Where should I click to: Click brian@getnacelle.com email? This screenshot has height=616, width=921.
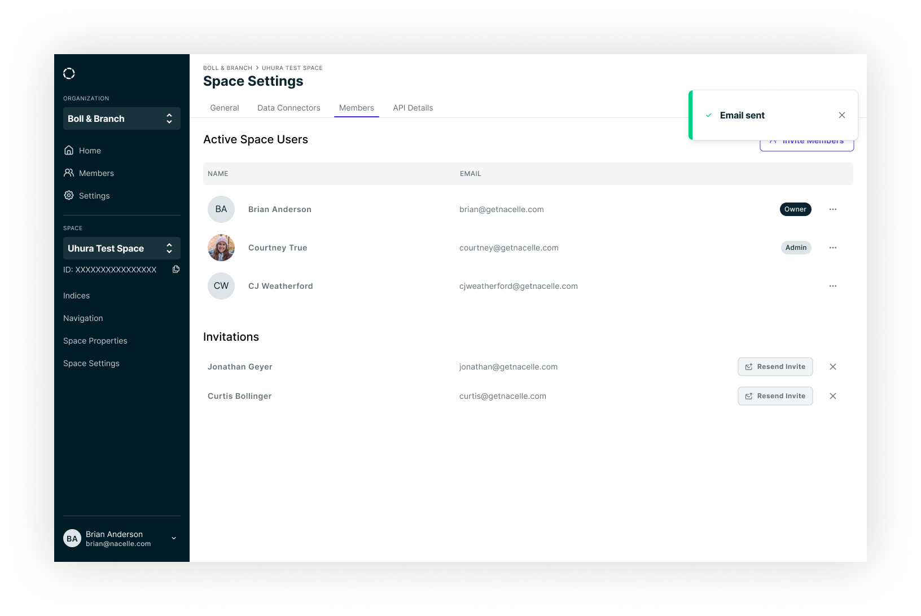pos(502,209)
